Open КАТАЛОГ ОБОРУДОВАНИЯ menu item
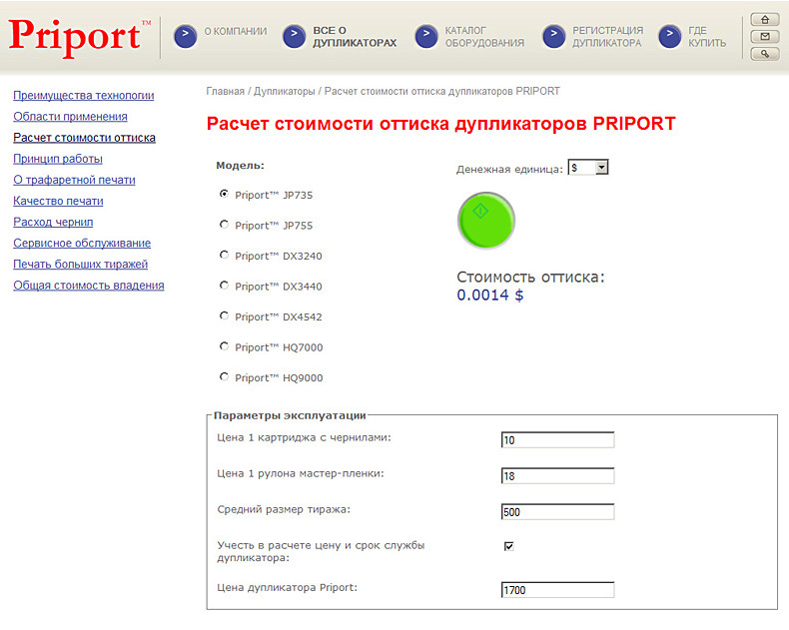 pyautogui.click(x=484, y=37)
